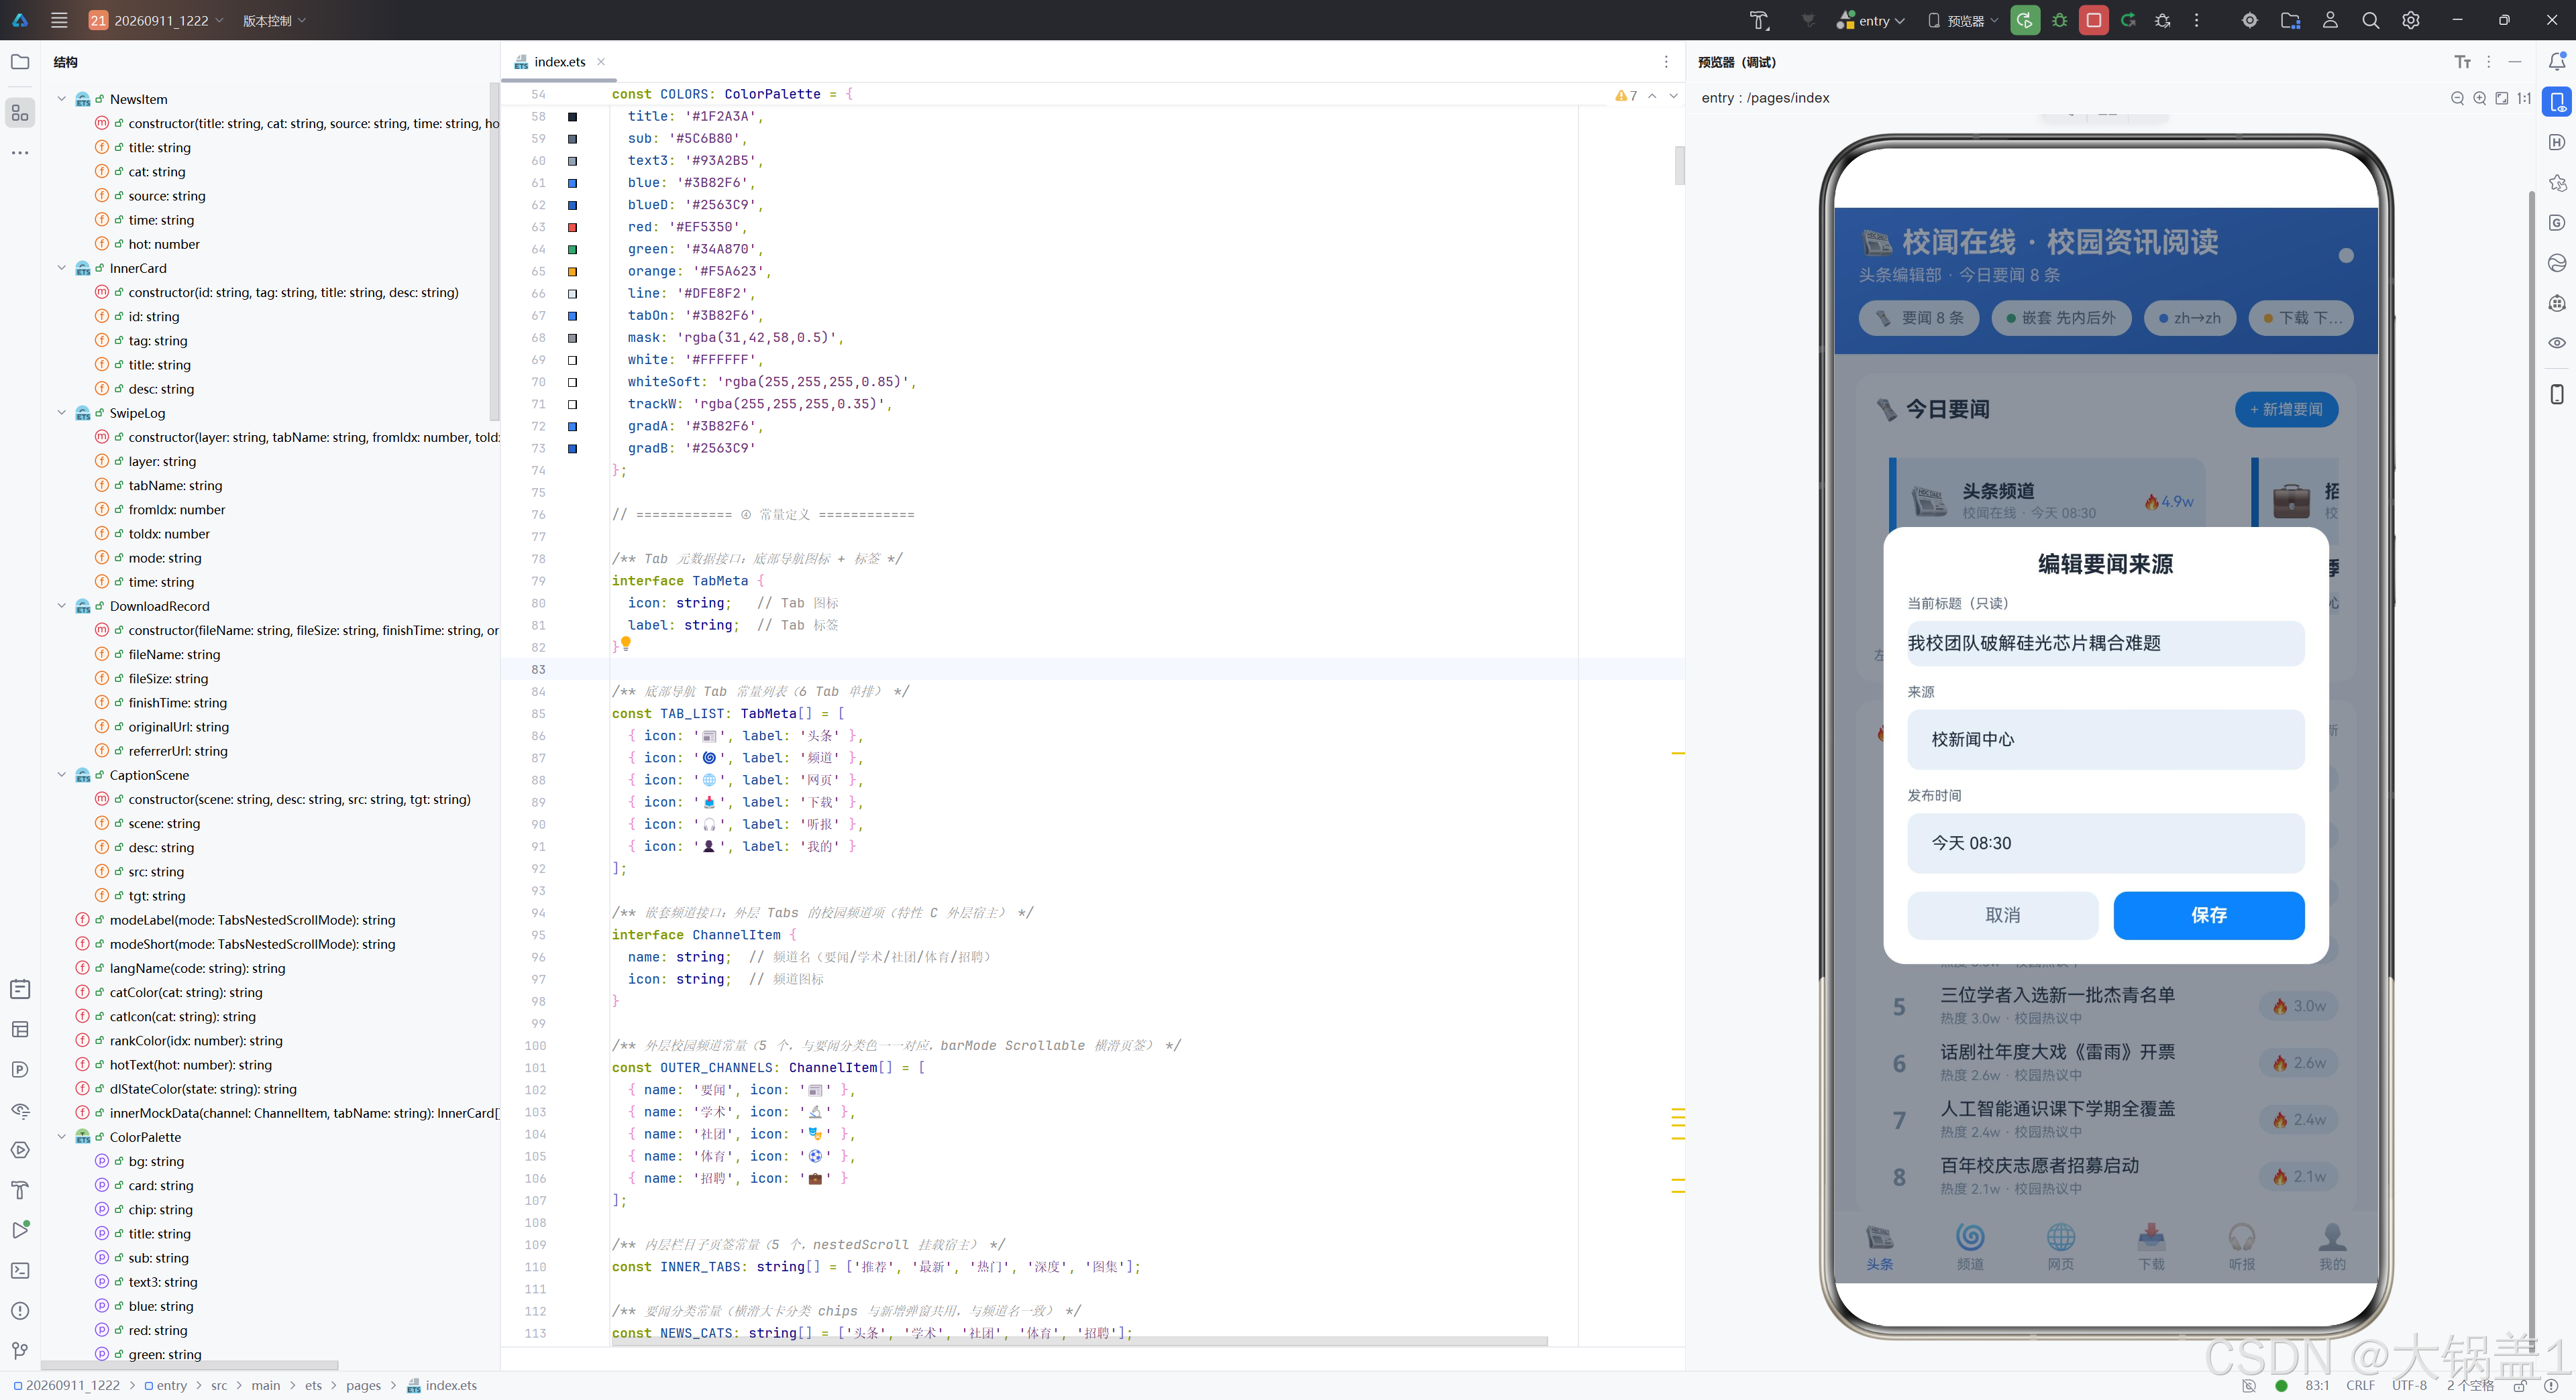Click the red '#EF5350' gutter color swatch
The image size is (2576, 1400).
pos(572,227)
